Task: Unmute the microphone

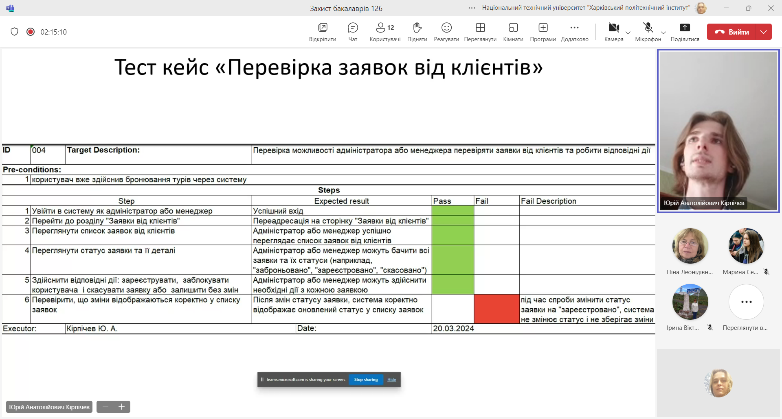Action: coord(648,28)
